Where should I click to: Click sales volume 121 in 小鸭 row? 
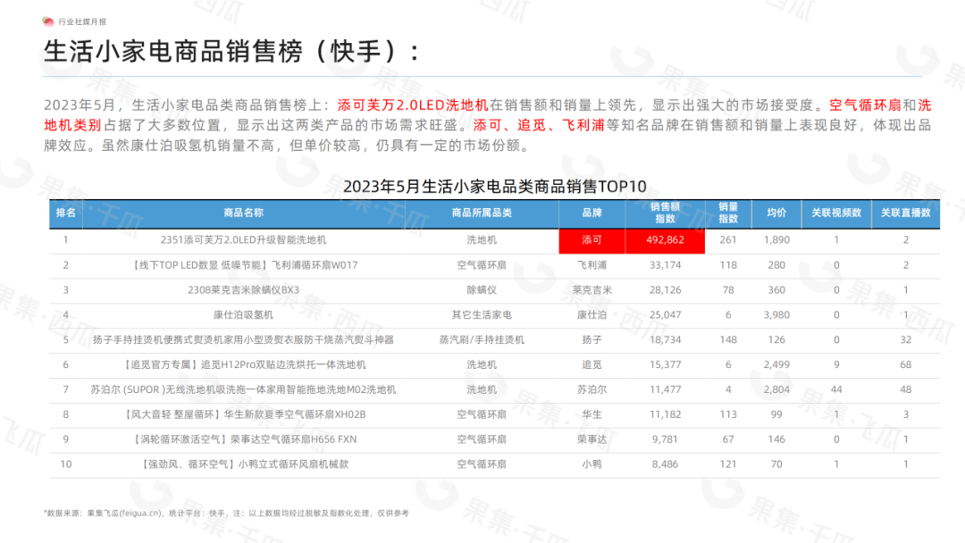(x=728, y=464)
